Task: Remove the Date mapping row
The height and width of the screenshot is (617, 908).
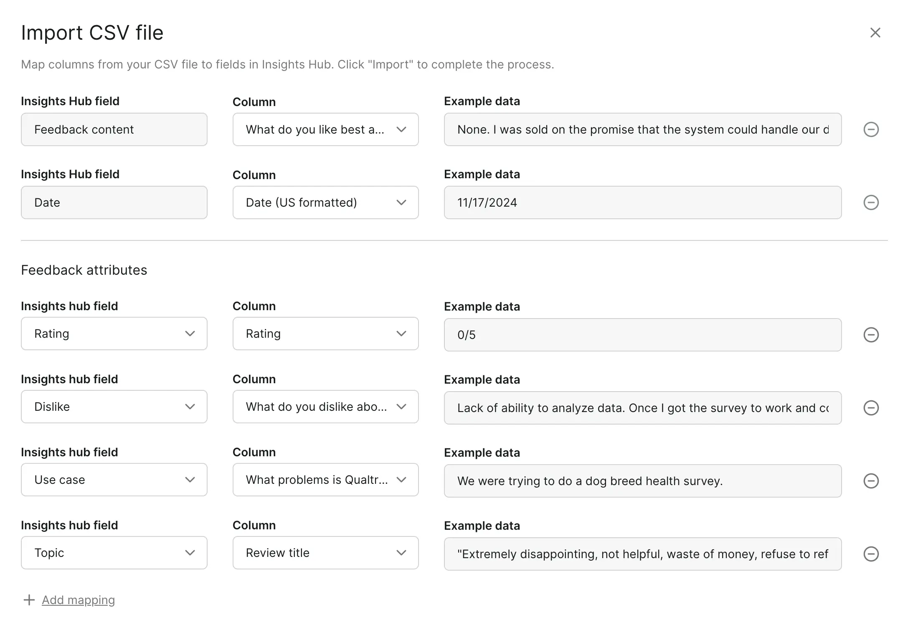Action: coord(871,202)
